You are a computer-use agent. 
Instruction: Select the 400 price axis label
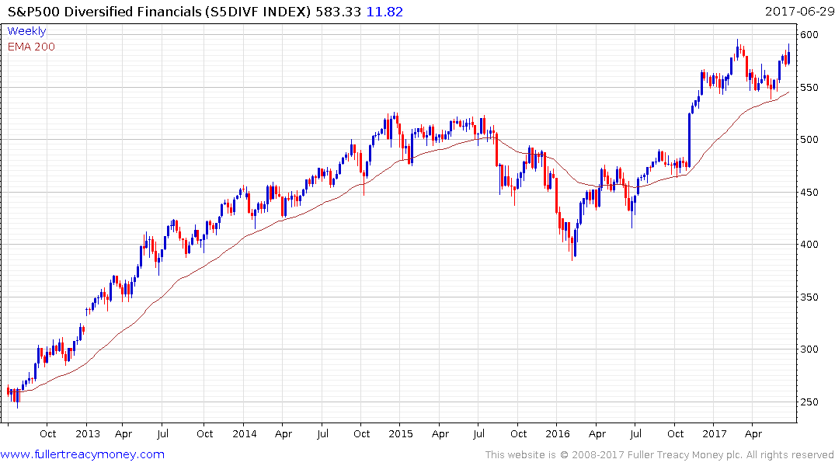pos(809,245)
